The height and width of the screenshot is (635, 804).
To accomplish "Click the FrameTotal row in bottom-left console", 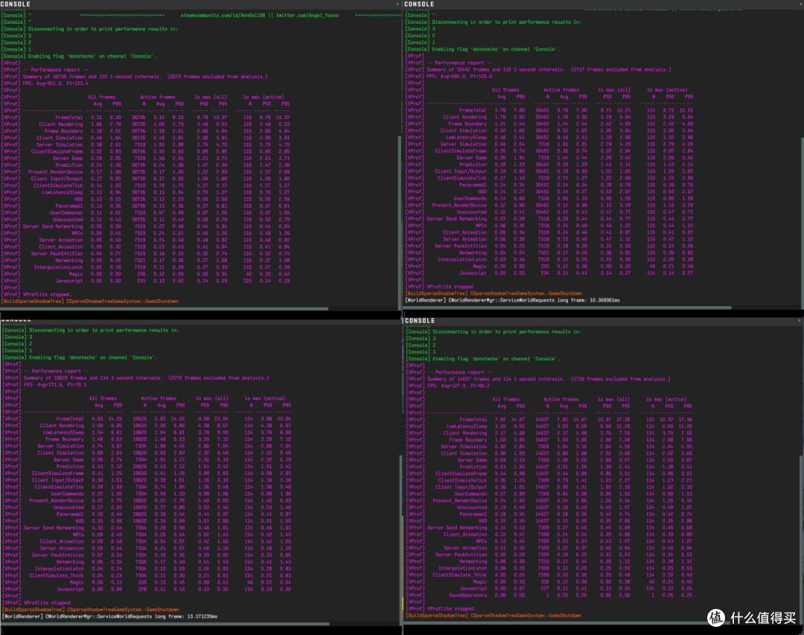I will (147, 419).
